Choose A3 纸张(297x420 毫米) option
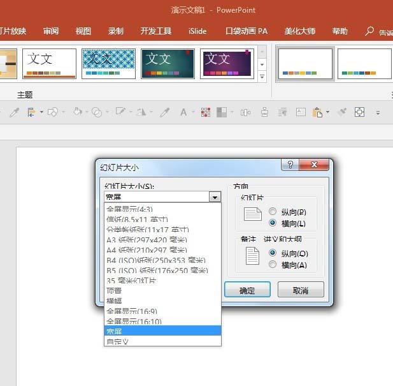The width and height of the screenshot is (393, 386). tap(162, 240)
